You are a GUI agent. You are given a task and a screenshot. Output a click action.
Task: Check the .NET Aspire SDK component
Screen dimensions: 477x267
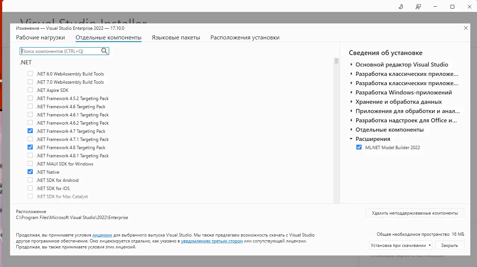pos(30,90)
